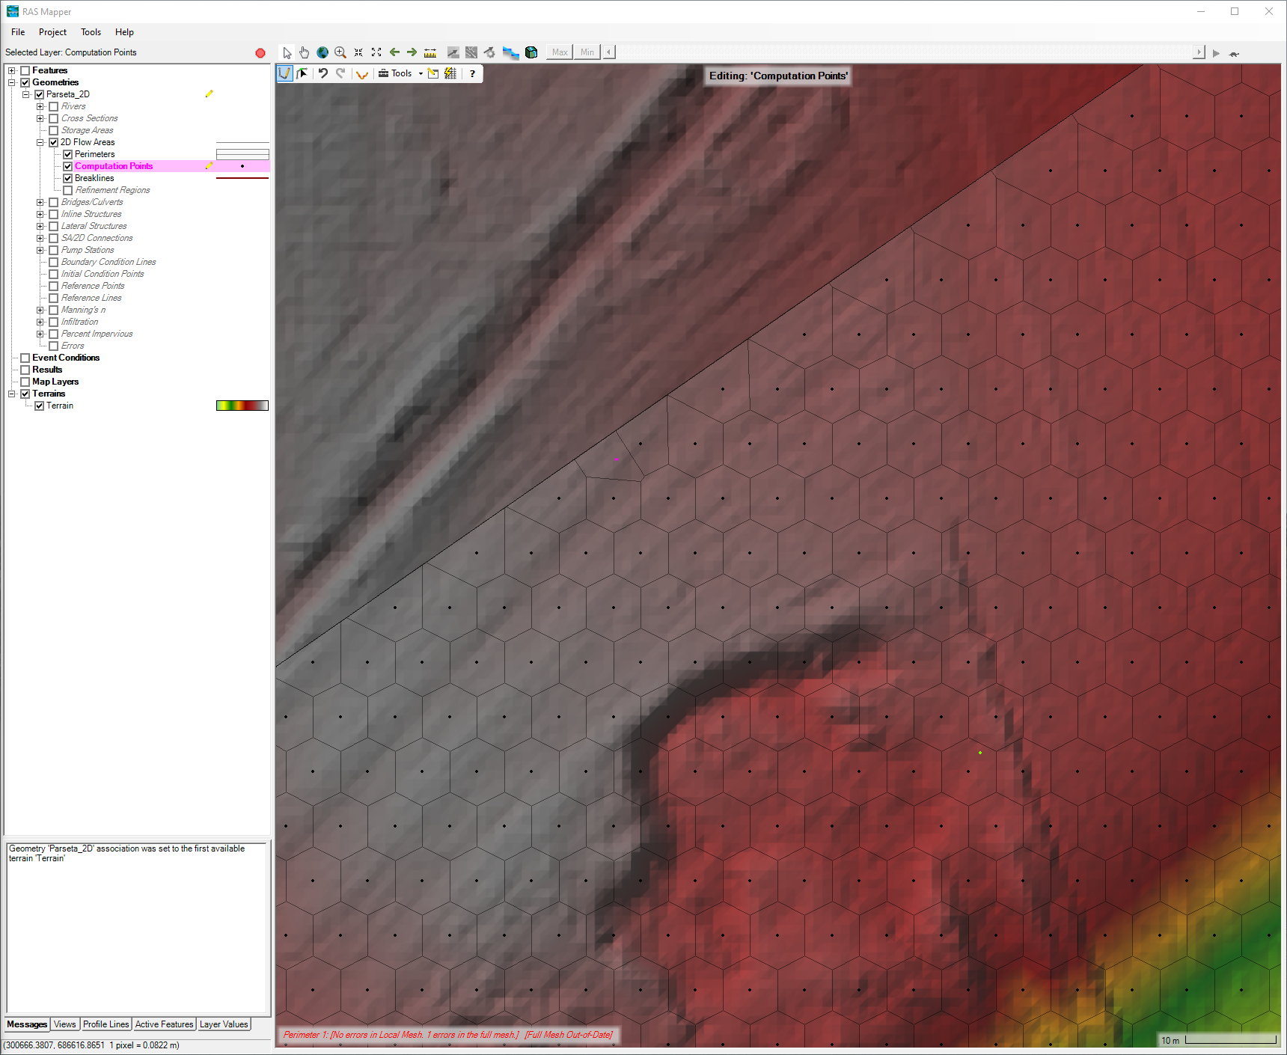Image resolution: width=1287 pixels, height=1055 pixels.
Task: Open the editing help question mark
Action: tap(472, 73)
